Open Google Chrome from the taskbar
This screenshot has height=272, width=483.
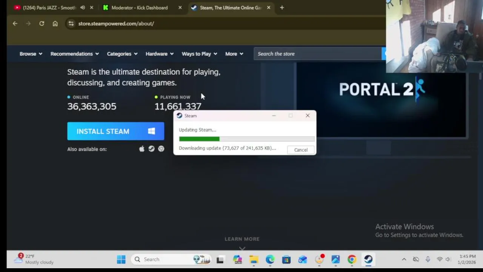pyautogui.click(x=352, y=259)
